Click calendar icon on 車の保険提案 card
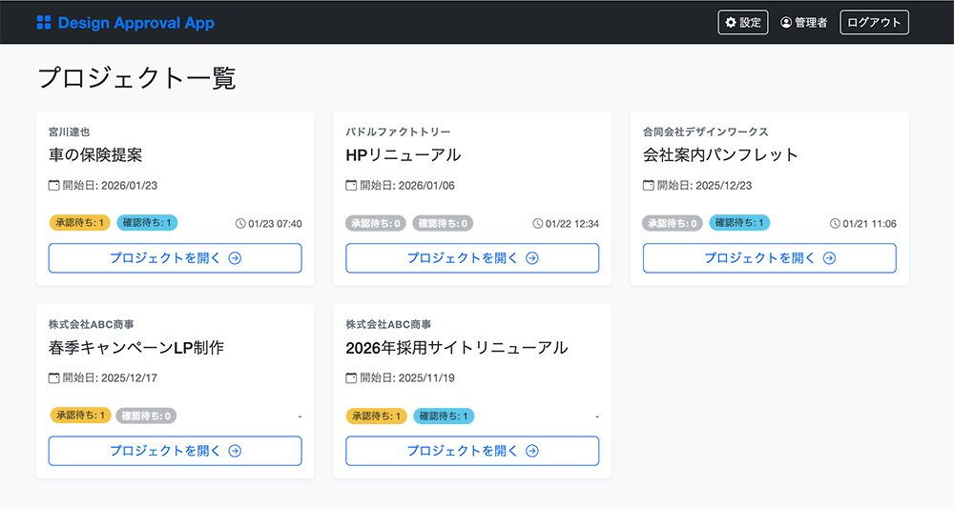 pos(54,185)
